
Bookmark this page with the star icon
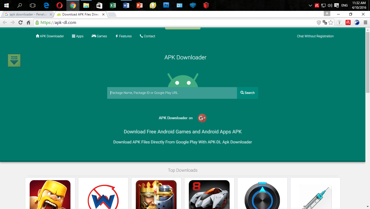[x=331, y=23]
